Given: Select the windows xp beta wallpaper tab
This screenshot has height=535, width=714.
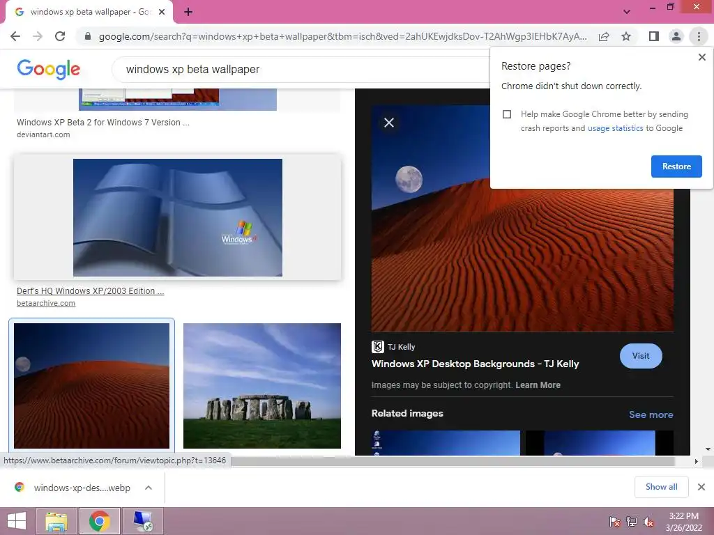Looking at the screenshot, I should click(89, 13).
